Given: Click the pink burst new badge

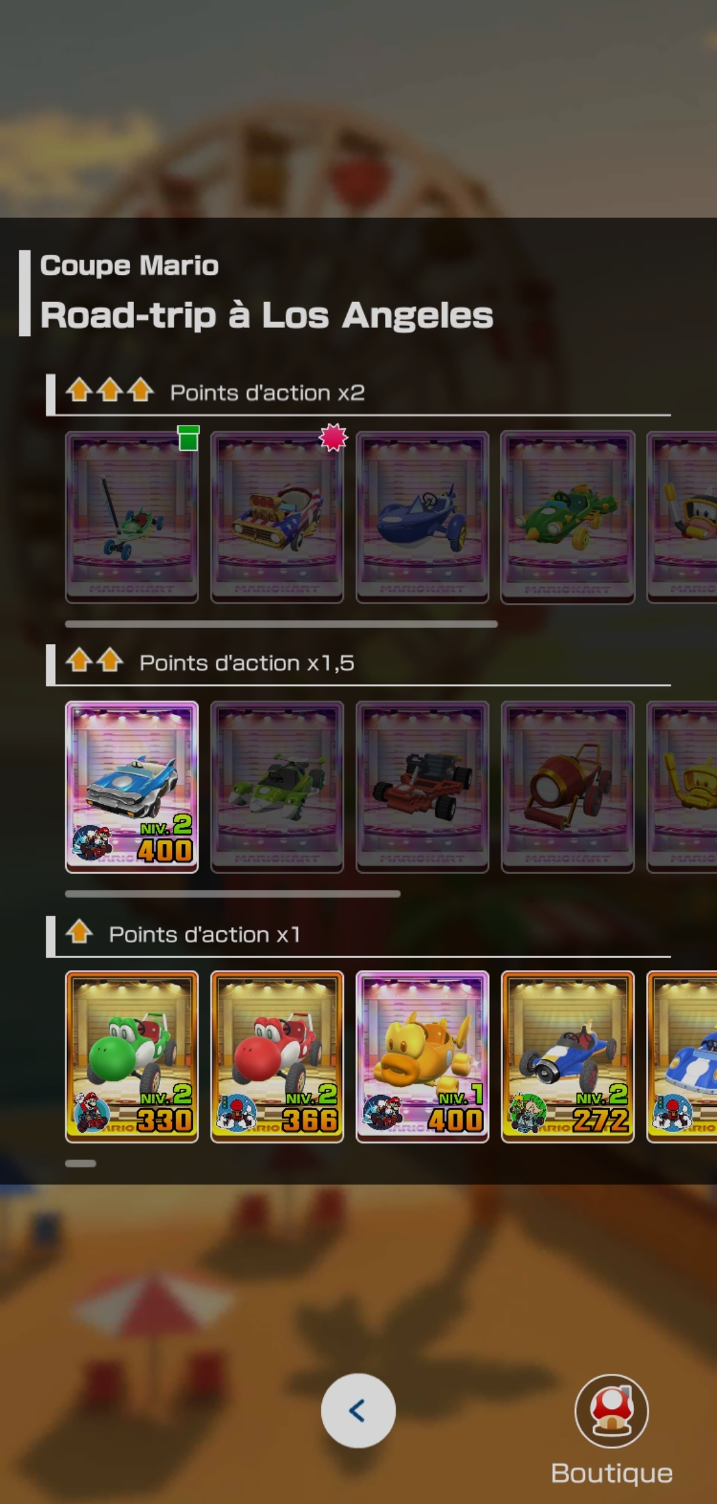Looking at the screenshot, I should click(x=333, y=438).
